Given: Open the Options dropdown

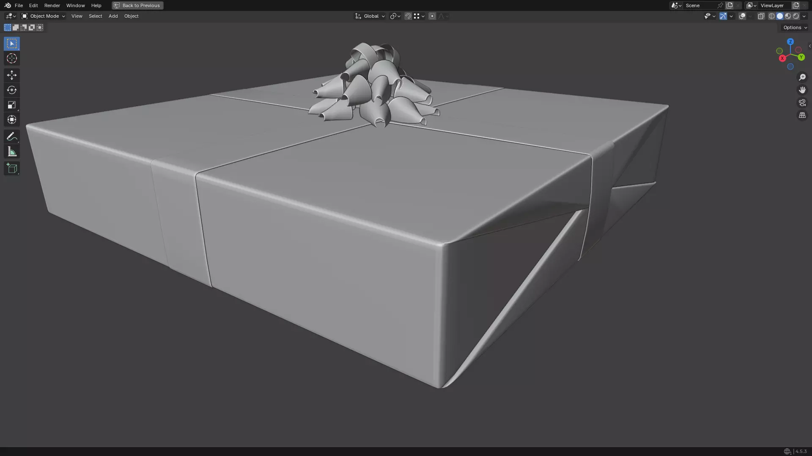Looking at the screenshot, I should coord(795,27).
